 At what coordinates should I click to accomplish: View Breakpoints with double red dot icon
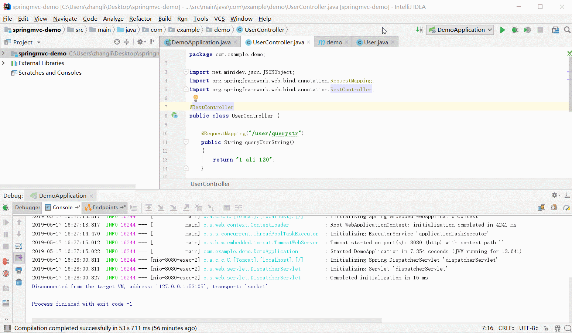tap(6, 261)
